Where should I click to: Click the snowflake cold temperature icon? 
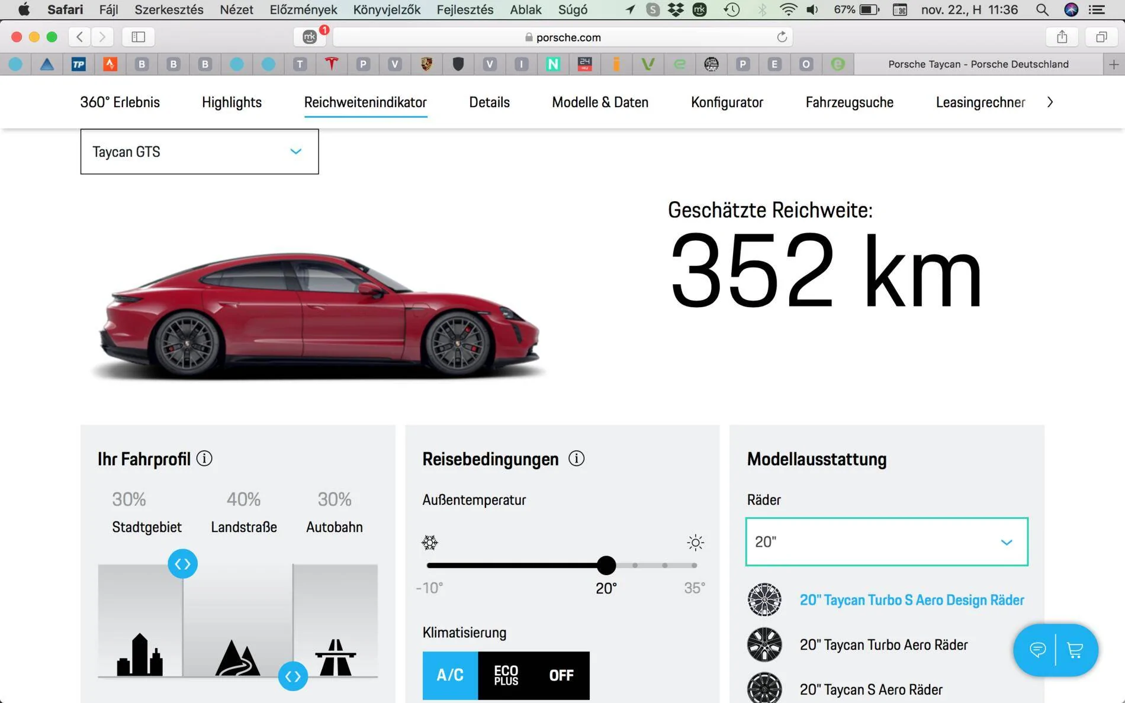pos(430,543)
